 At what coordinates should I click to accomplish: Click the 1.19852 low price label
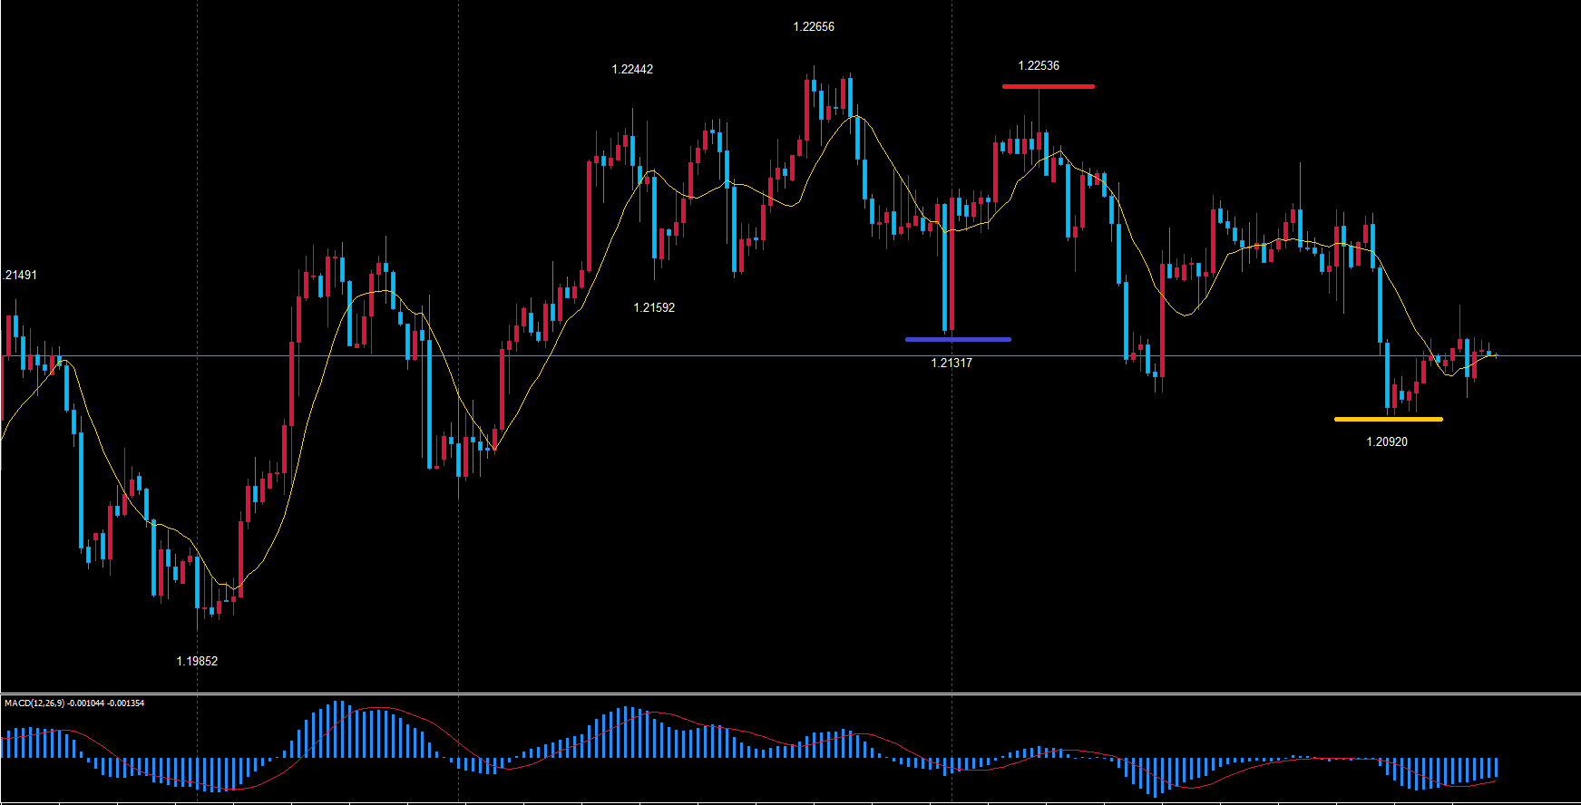[197, 661]
